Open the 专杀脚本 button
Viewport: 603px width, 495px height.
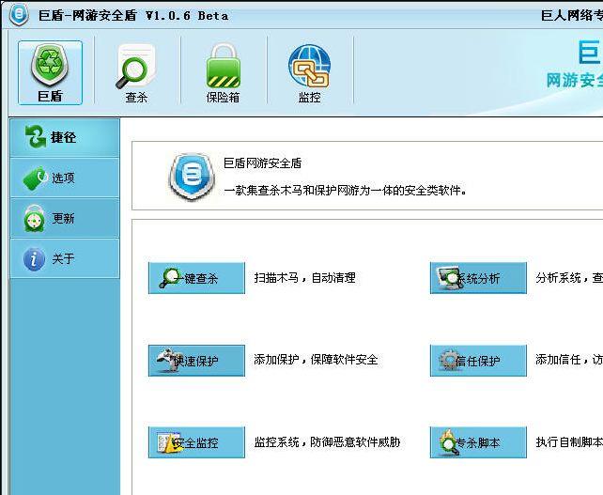478,442
